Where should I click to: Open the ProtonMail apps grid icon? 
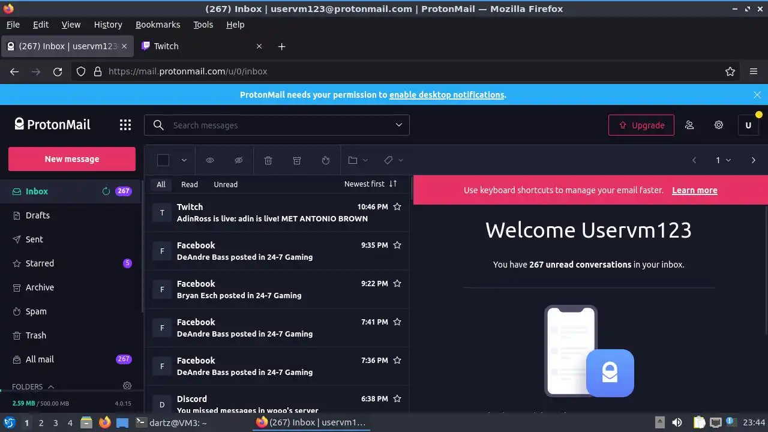pos(125,125)
